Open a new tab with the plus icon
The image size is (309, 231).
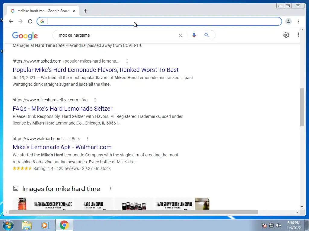(x=85, y=11)
